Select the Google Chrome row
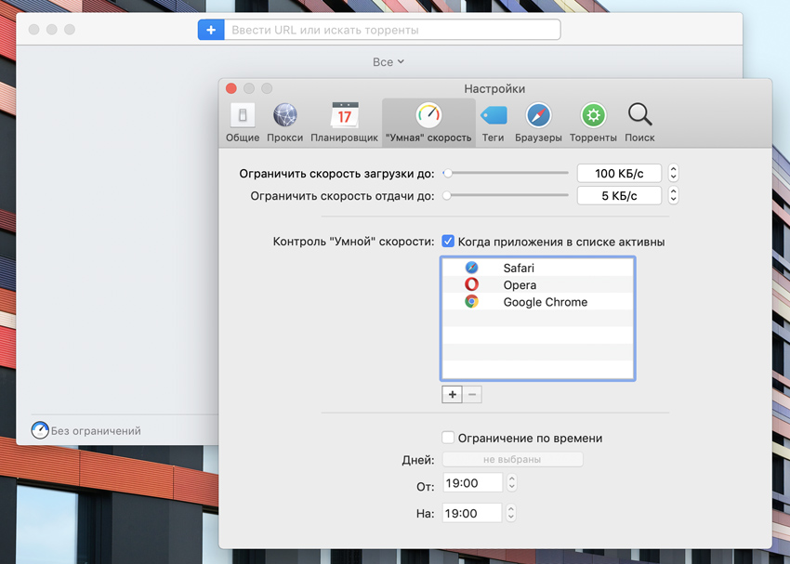790x564 pixels. [x=537, y=302]
